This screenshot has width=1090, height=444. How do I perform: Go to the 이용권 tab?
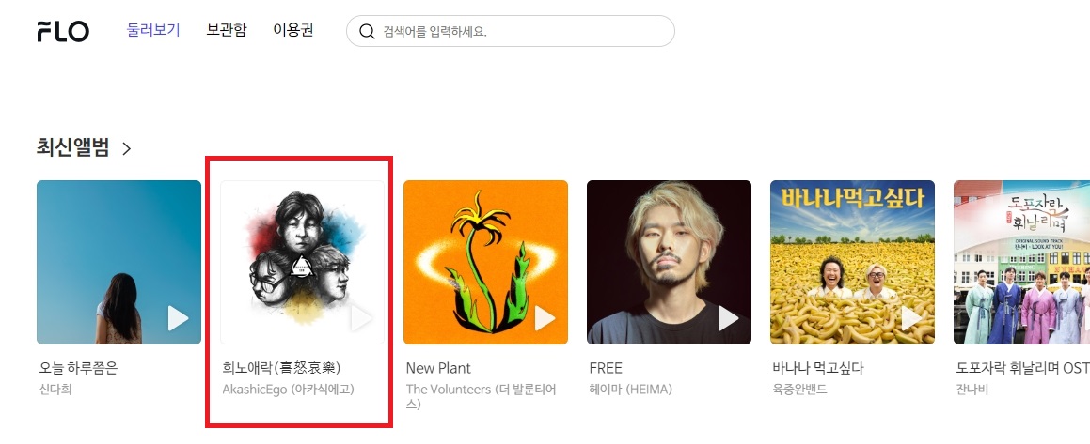tap(293, 30)
